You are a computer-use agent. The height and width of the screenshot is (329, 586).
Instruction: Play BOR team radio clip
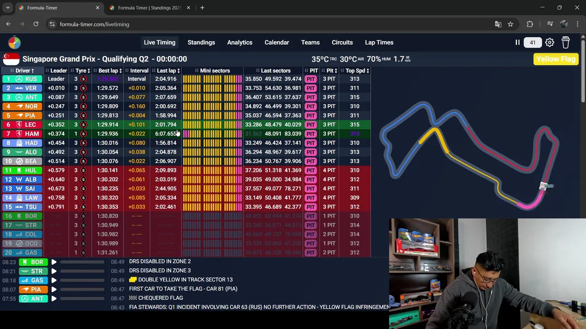tap(54, 262)
